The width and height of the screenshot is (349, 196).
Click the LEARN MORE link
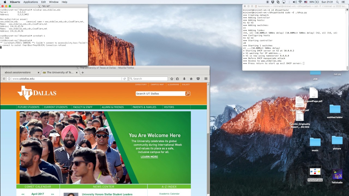click(x=149, y=157)
